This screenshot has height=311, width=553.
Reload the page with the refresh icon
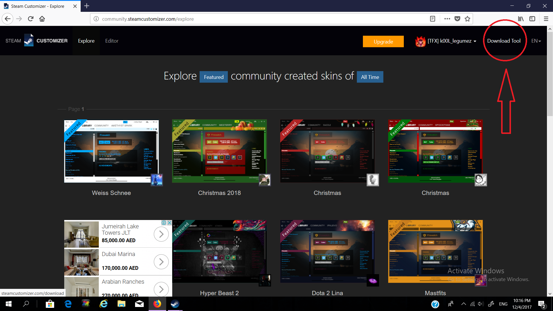click(31, 19)
